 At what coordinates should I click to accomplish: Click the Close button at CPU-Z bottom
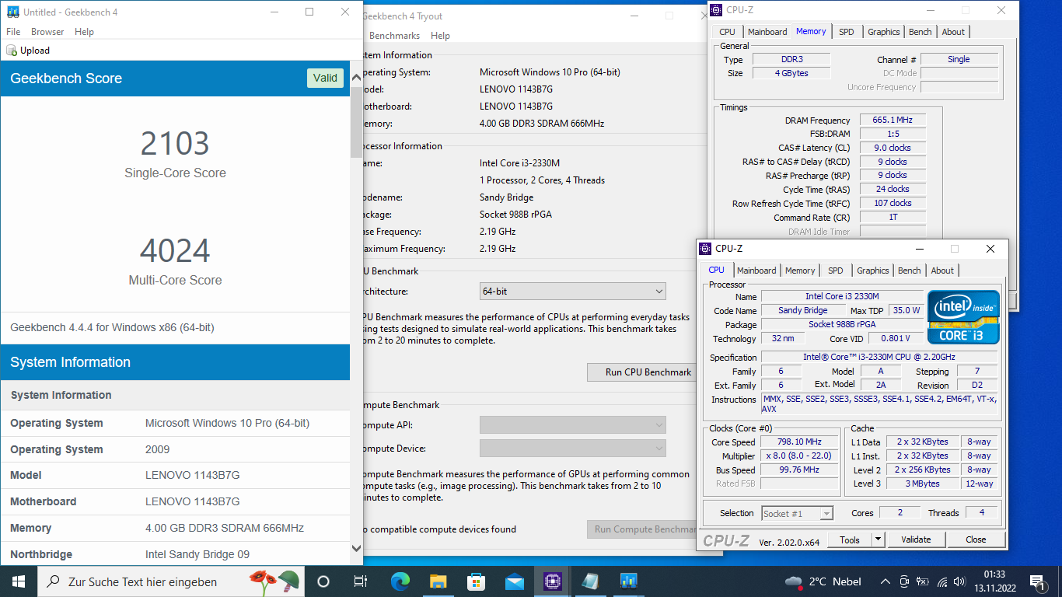[976, 539]
